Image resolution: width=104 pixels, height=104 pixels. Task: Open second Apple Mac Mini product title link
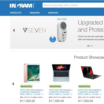(x=61, y=92)
